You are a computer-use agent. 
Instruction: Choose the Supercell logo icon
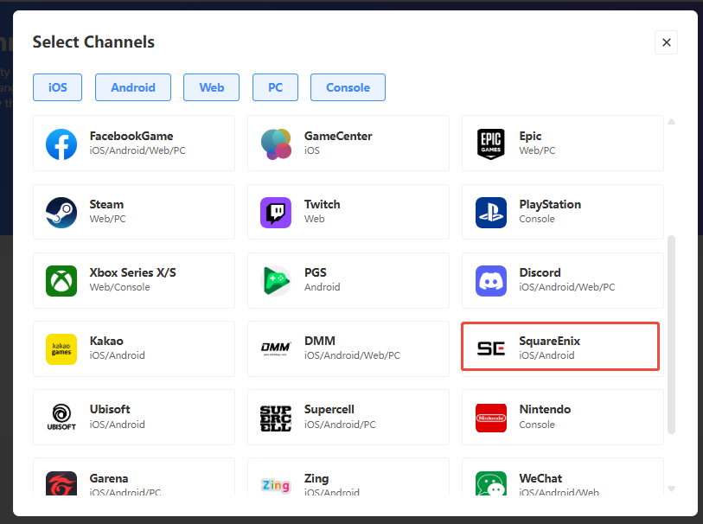pyautogui.click(x=276, y=419)
